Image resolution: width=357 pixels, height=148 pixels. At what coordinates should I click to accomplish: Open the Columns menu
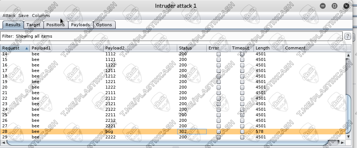point(41,16)
